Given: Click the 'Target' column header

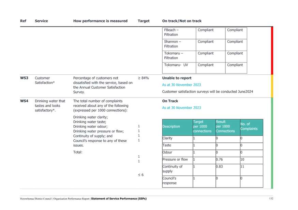Looking at the screenshot, I should tap(144, 21).
